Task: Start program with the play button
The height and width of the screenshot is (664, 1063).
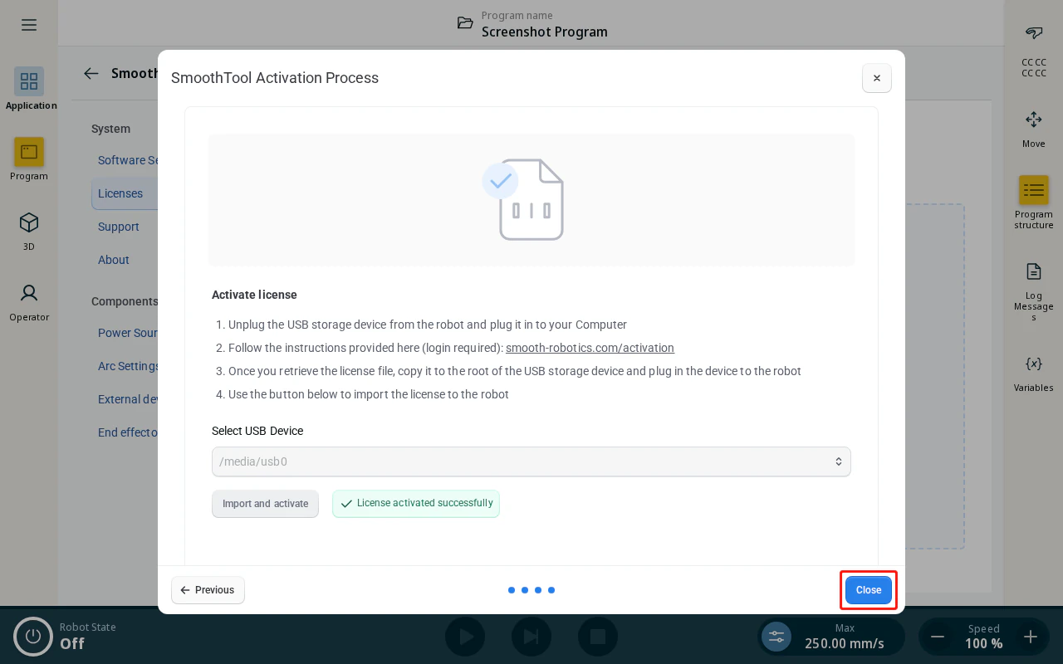Action: (x=465, y=637)
